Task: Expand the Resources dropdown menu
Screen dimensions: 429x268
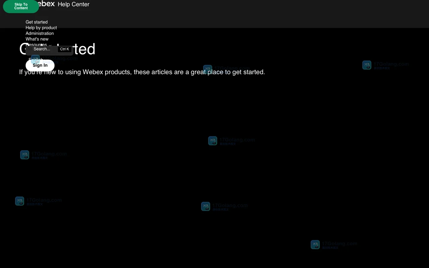Action: tap(39, 45)
